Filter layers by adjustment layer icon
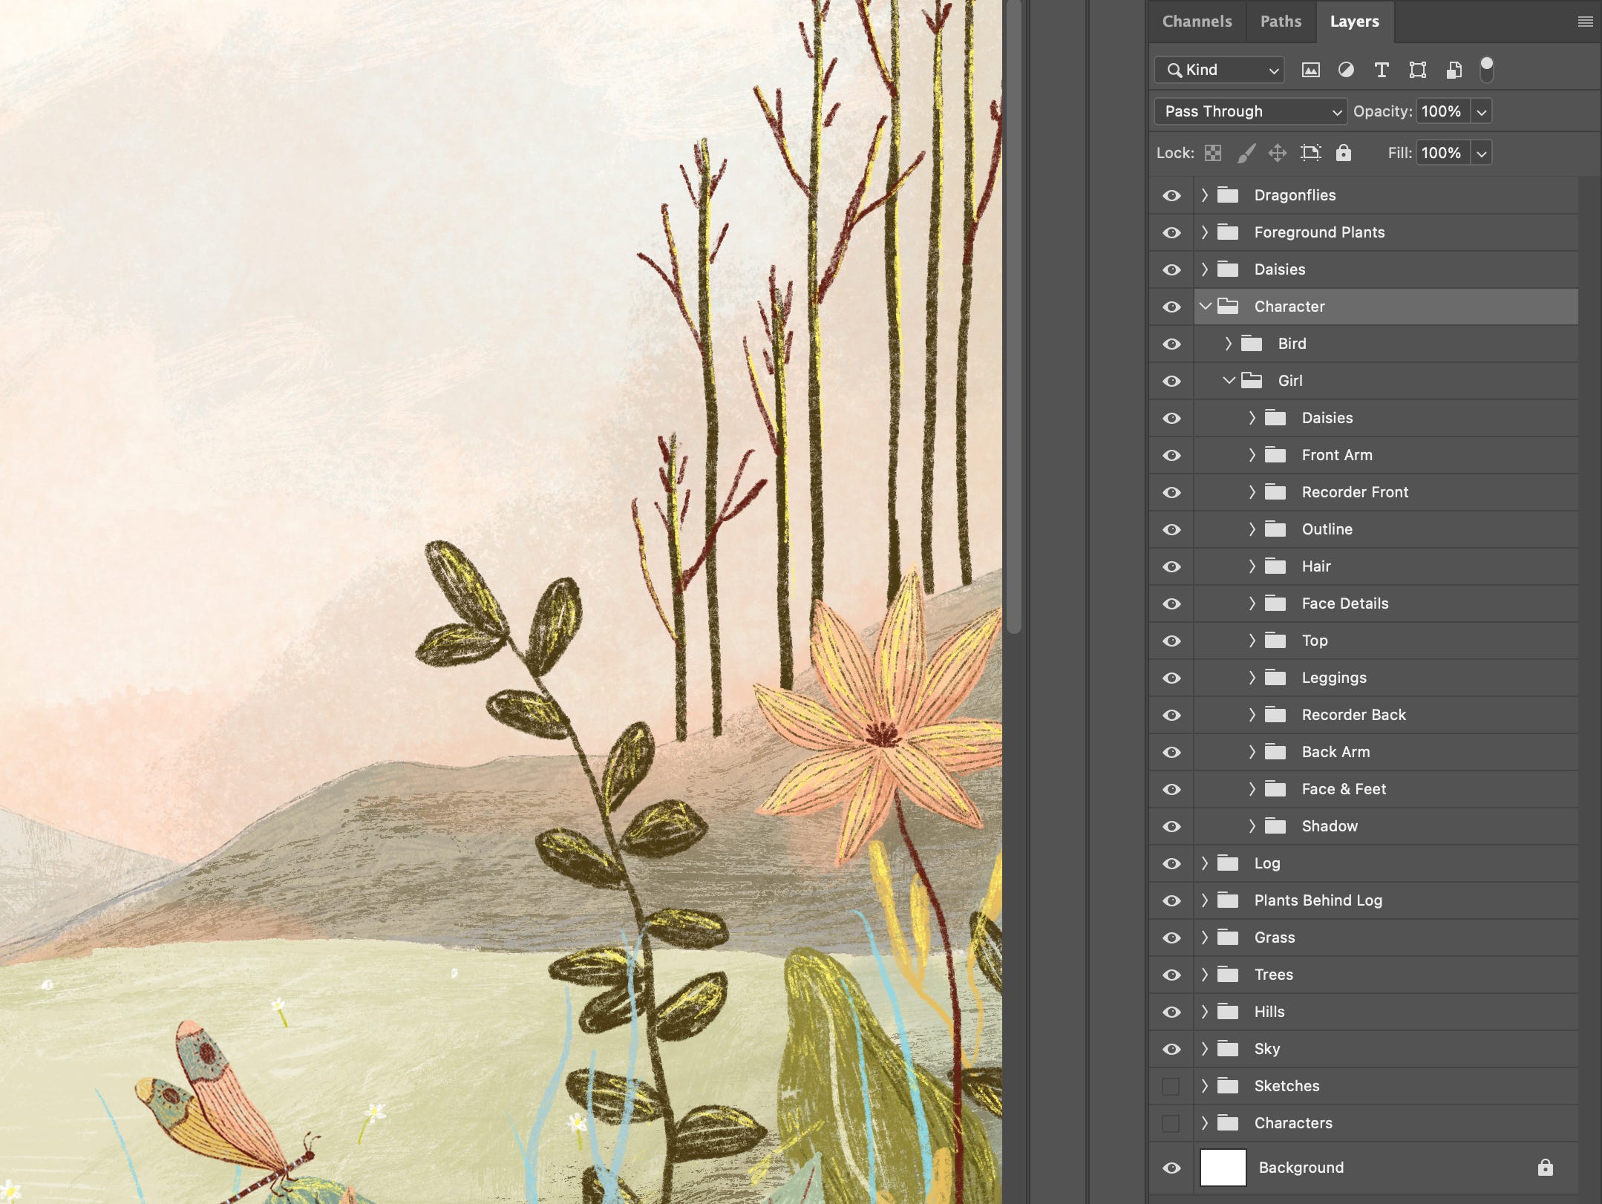The height and width of the screenshot is (1204, 1602). [x=1346, y=70]
